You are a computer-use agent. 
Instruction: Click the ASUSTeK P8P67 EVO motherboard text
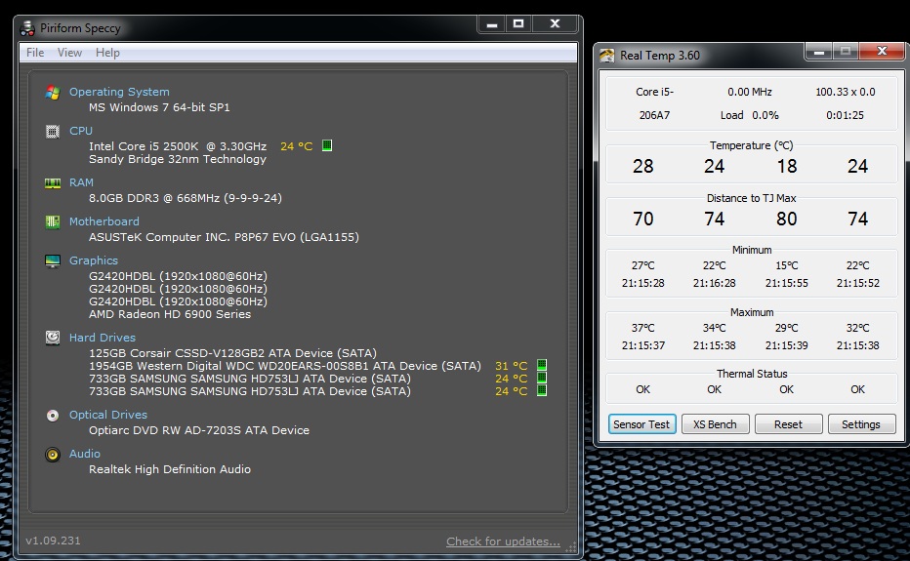224,237
